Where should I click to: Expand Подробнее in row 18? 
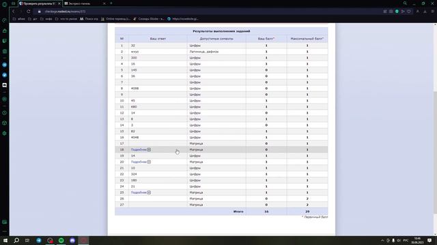point(141,150)
